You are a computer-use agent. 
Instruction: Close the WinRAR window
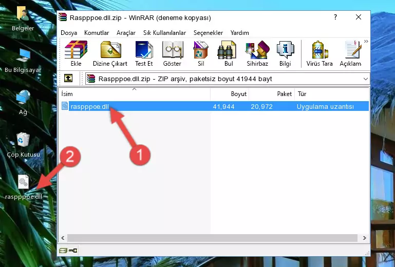click(x=358, y=17)
